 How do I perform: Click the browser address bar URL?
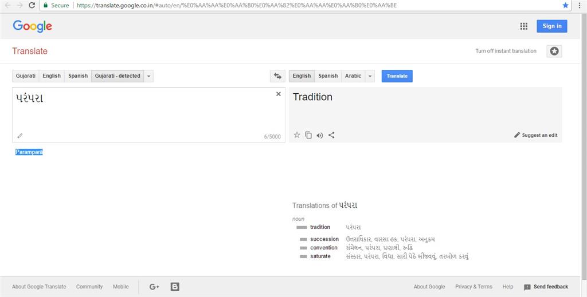(x=237, y=5)
